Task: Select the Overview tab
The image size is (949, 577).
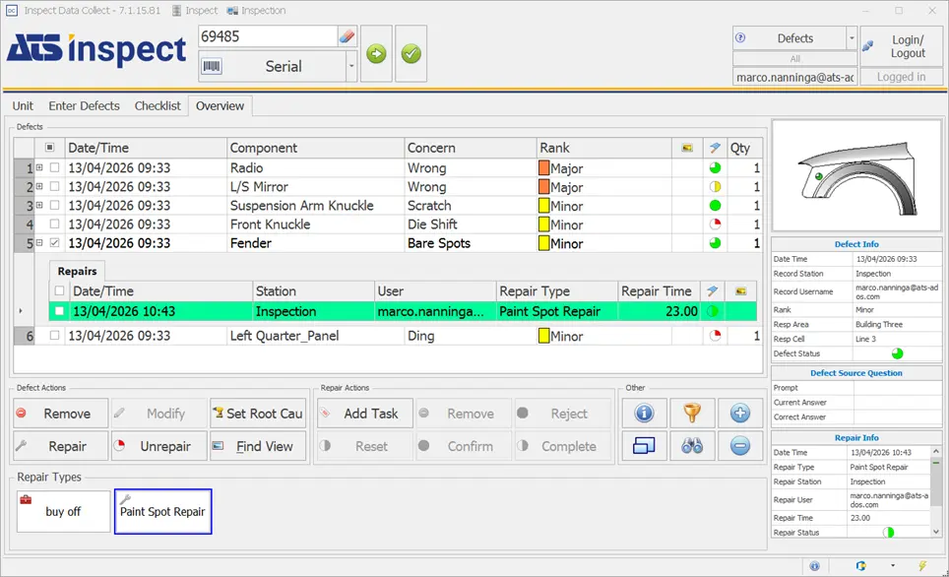Action: point(220,106)
